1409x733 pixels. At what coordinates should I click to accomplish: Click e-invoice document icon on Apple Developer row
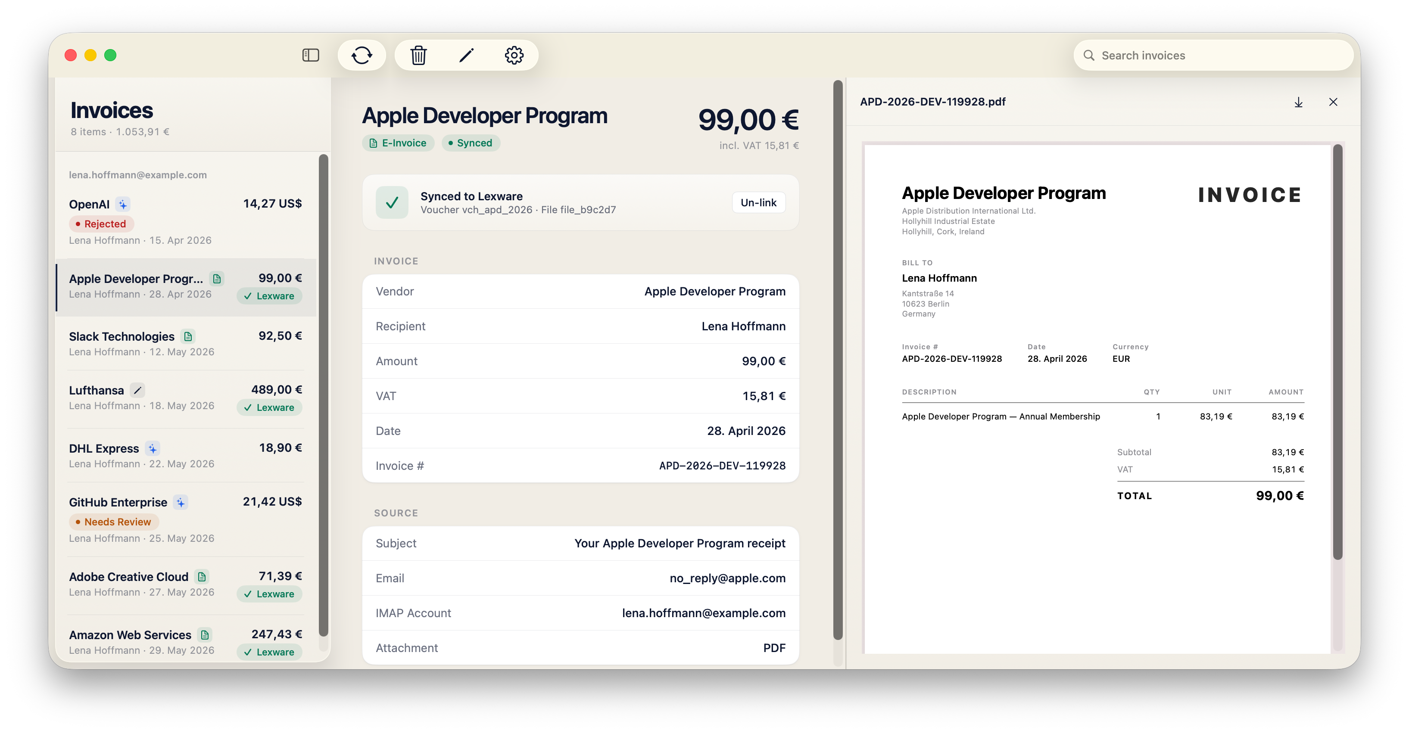(x=217, y=279)
